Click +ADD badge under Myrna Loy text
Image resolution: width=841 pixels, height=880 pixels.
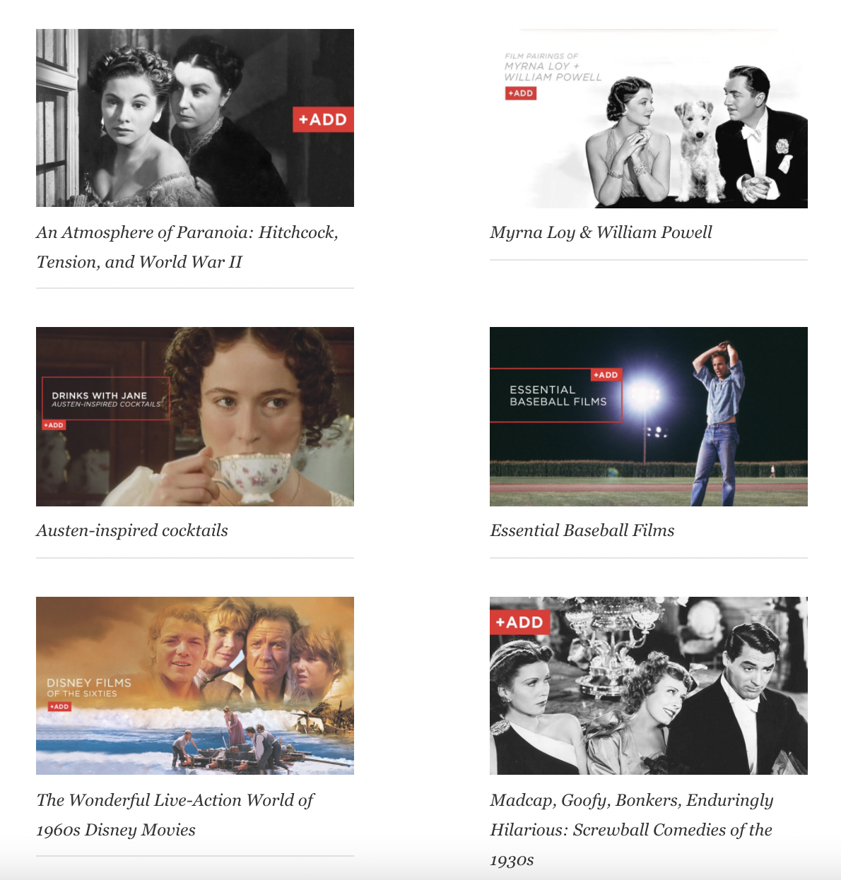pyautogui.click(x=521, y=93)
